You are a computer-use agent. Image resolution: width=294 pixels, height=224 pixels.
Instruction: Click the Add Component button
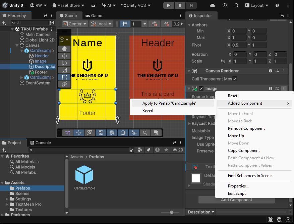236,200
